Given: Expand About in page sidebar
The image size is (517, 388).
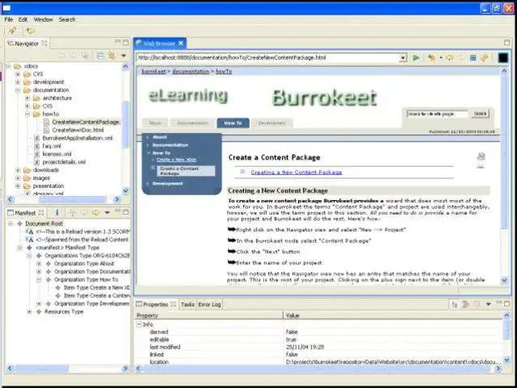Looking at the screenshot, I should tap(147, 137).
